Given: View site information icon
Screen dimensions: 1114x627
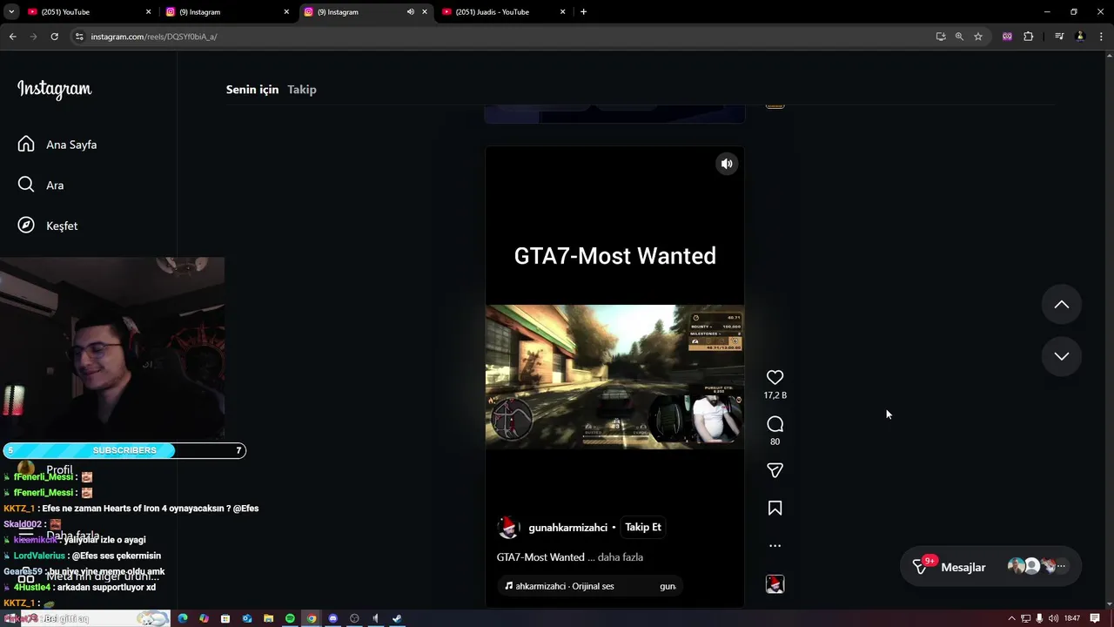Looking at the screenshot, I should click(x=79, y=37).
